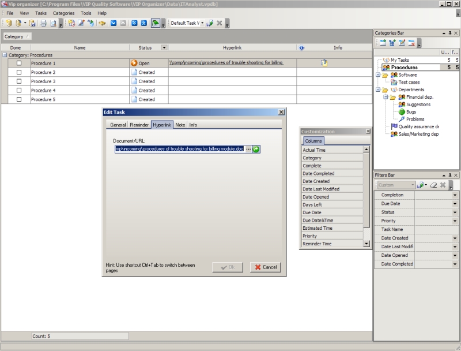Open the Status column filter dropdown

(x=164, y=47)
